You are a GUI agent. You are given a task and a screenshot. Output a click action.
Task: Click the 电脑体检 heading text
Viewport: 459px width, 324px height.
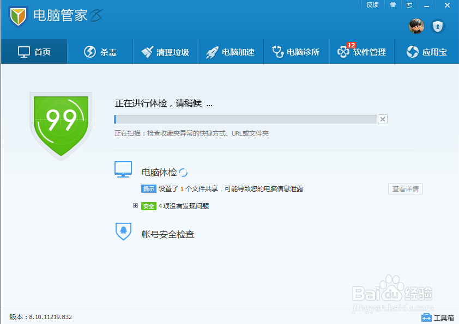(159, 173)
